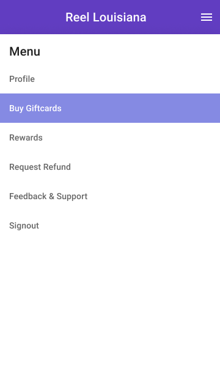The height and width of the screenshot is (391, 220).
Task: Select the highlighted Buy Giftcards item
Action: pos(110,108)
